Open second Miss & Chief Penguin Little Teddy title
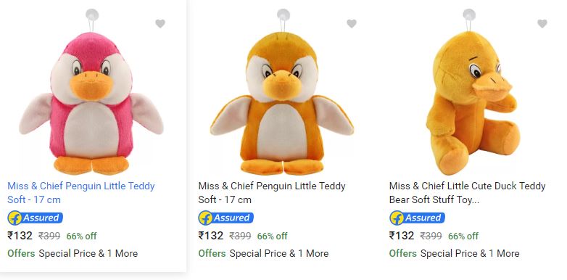 pos(272,193)
